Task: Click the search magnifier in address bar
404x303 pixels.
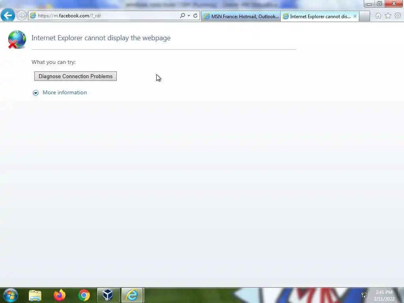Action: click(182, 15)
